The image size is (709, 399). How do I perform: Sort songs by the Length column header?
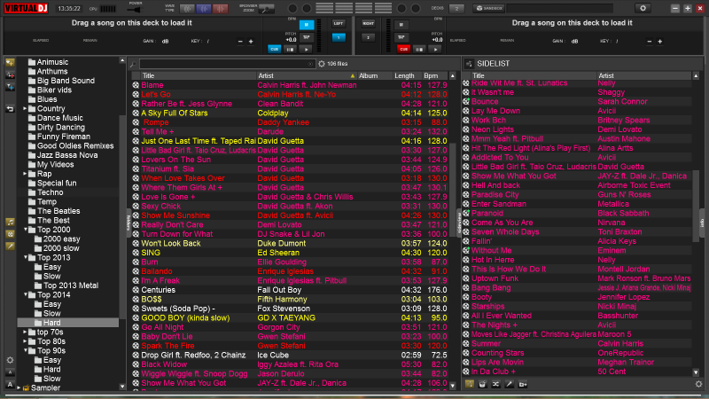408,75
